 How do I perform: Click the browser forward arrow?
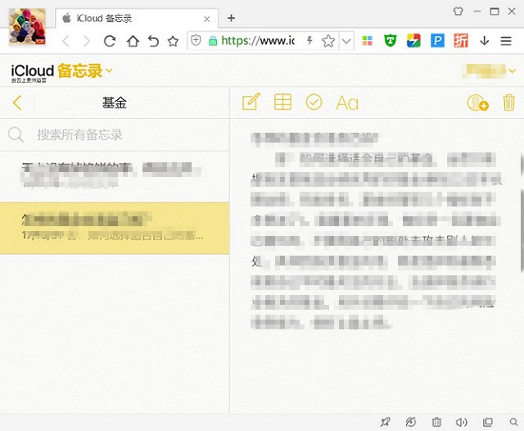point(87,41)
